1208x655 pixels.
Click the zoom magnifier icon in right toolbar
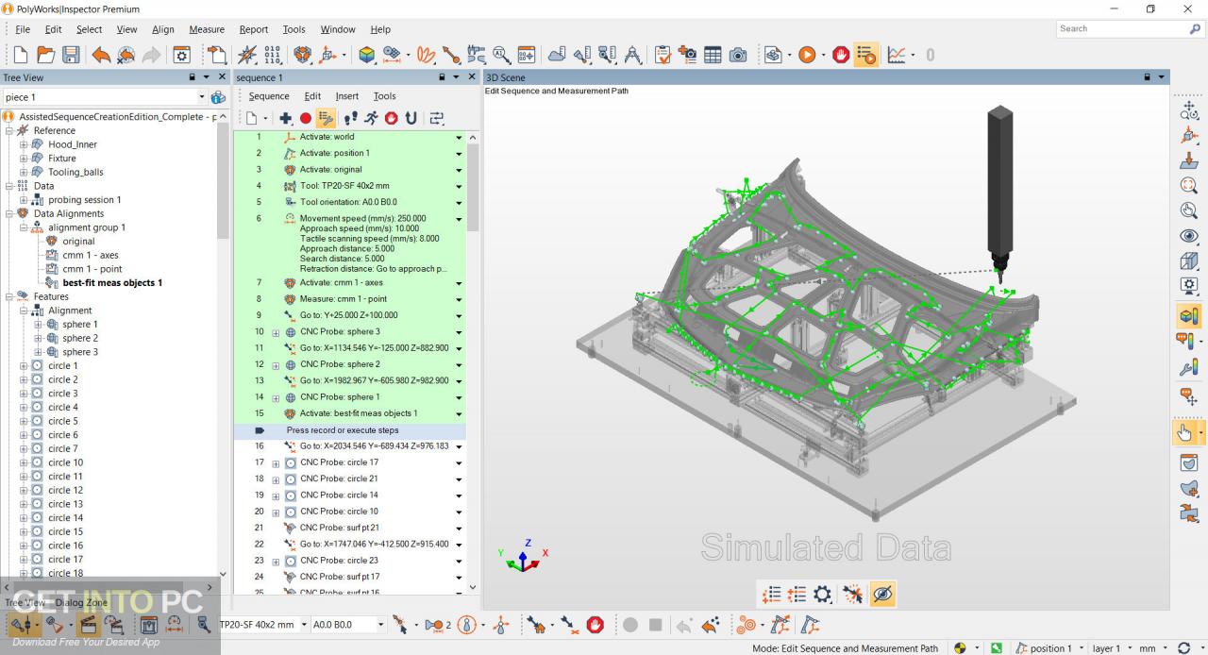point(1189,185)
